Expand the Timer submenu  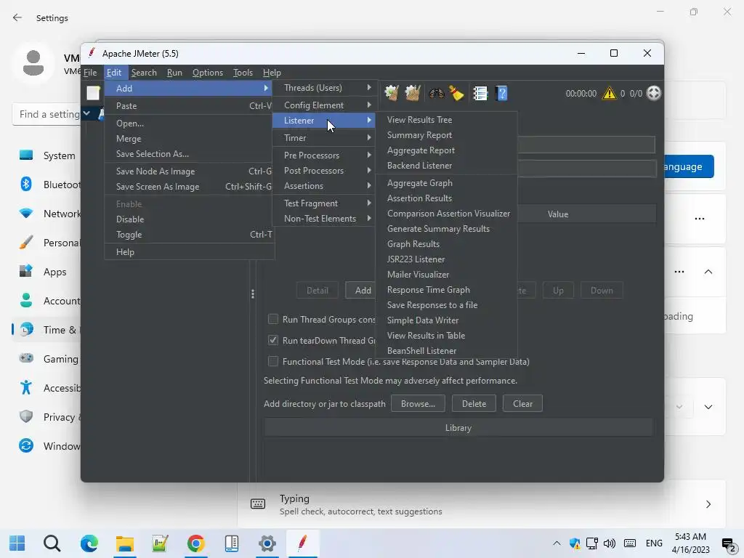pyautogui.click(x=325, y=137)
